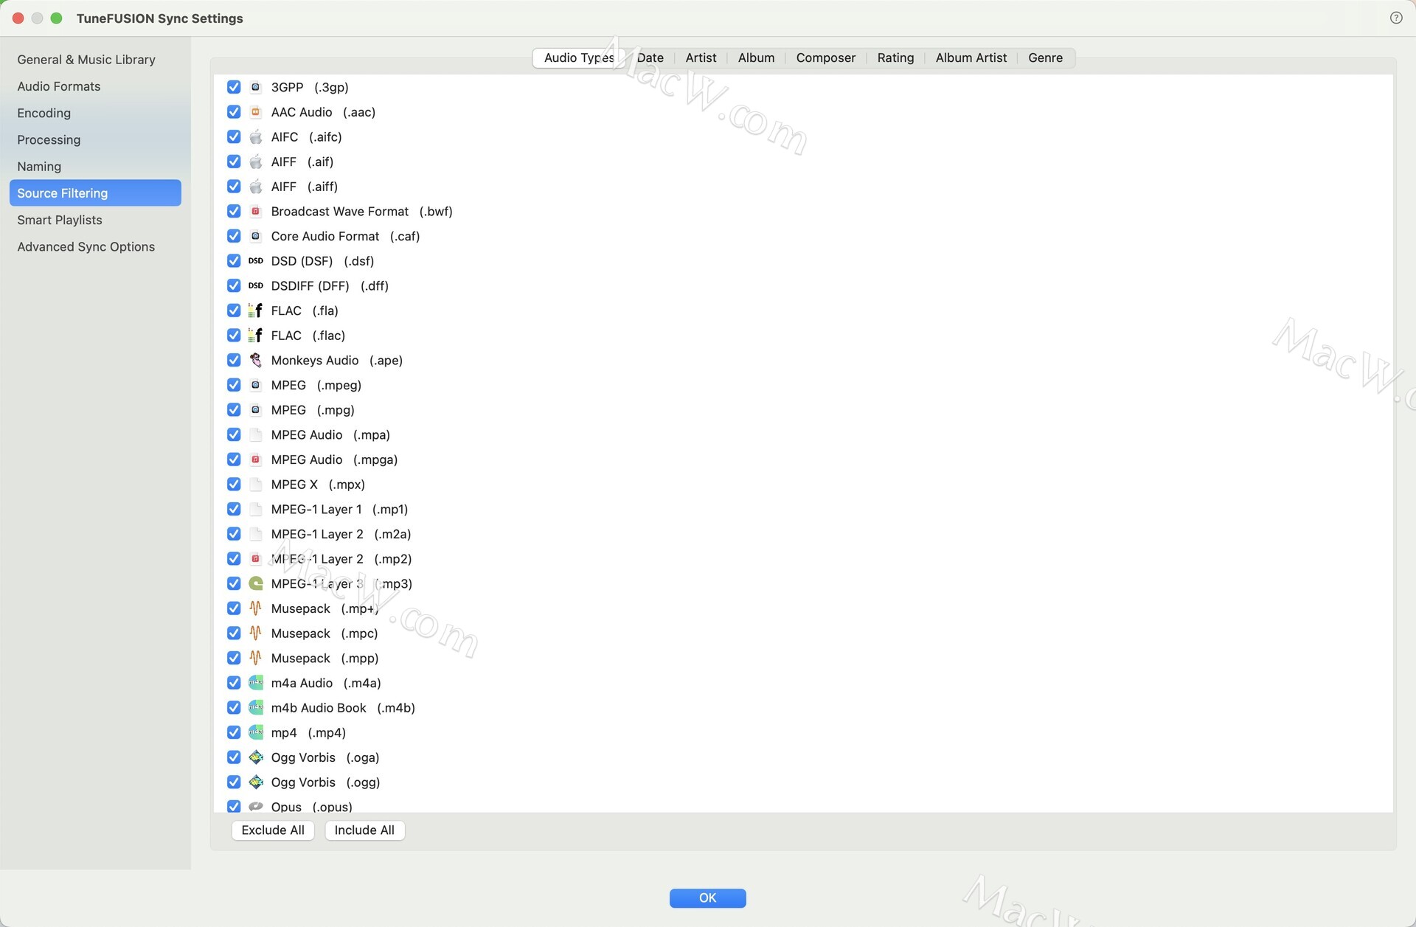Viewport: 1416px width, 927px height.
Task: Open Naming settings in the sidebar
Action: [x=95, y=167]
